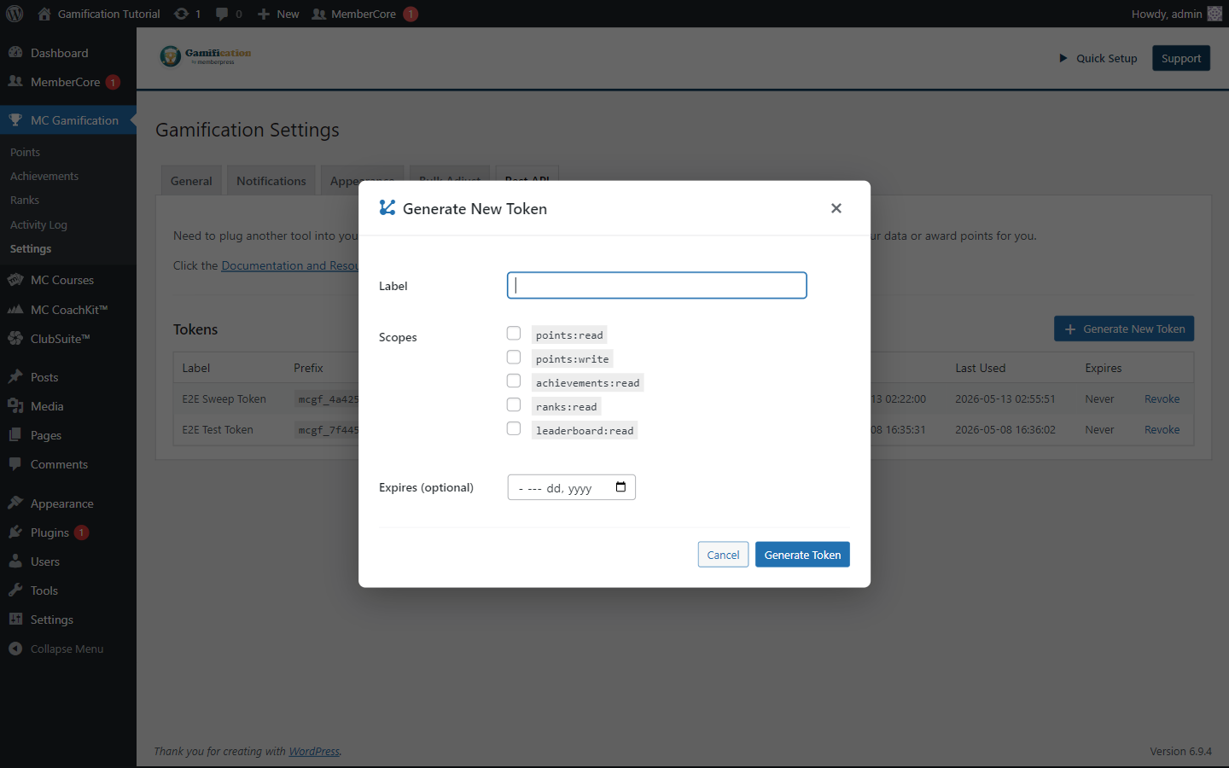Switch to the Notifications tab
This screenshot has width=1229, height=768.
click(271, 181)
